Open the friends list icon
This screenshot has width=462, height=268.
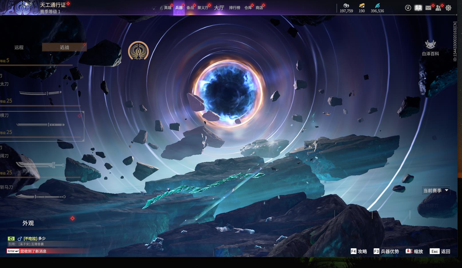tap(438, 8)
